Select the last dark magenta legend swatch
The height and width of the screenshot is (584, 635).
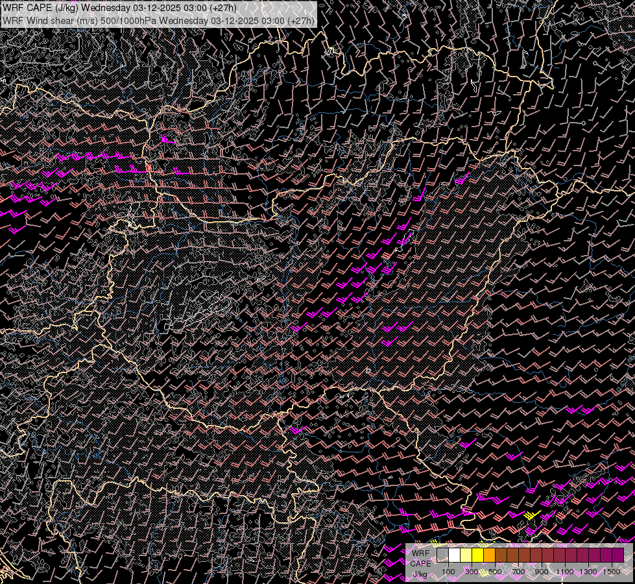click(617, 555)
